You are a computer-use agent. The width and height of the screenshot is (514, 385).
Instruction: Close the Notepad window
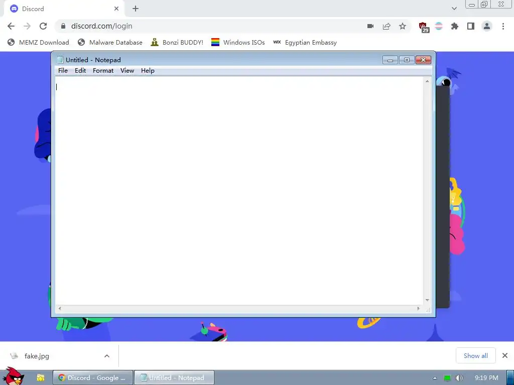[423, 60]
